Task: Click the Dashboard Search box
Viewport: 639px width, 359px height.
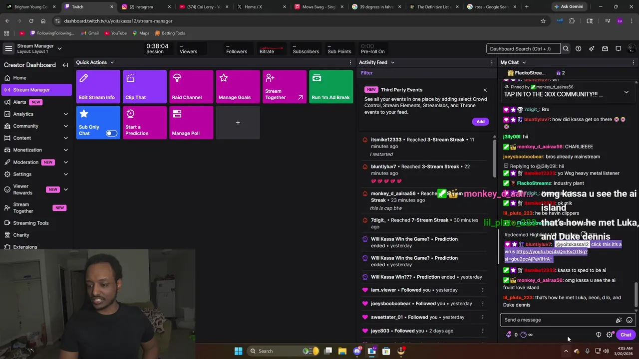Action: click(x=523, y=49)
